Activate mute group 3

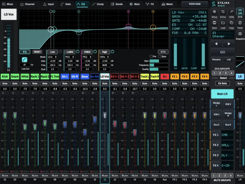click(x=225, y=175)
